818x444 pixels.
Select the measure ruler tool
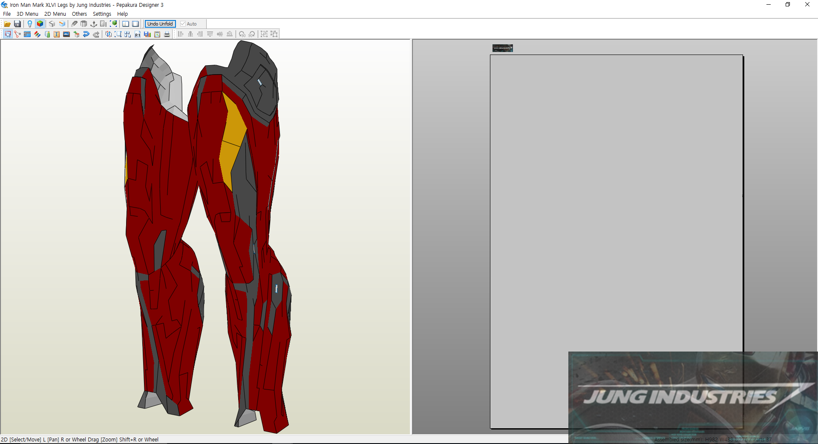point(27,34)
